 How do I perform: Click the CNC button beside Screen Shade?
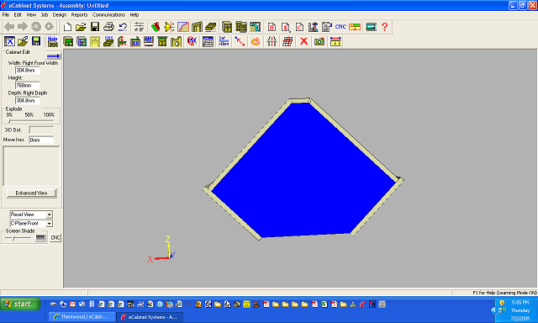55,237
